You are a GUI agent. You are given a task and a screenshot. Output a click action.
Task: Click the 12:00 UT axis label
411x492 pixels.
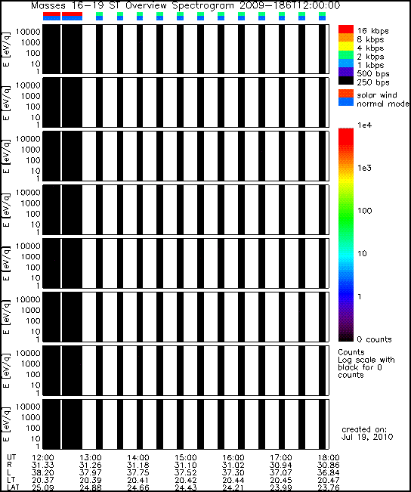coord(42,458)
